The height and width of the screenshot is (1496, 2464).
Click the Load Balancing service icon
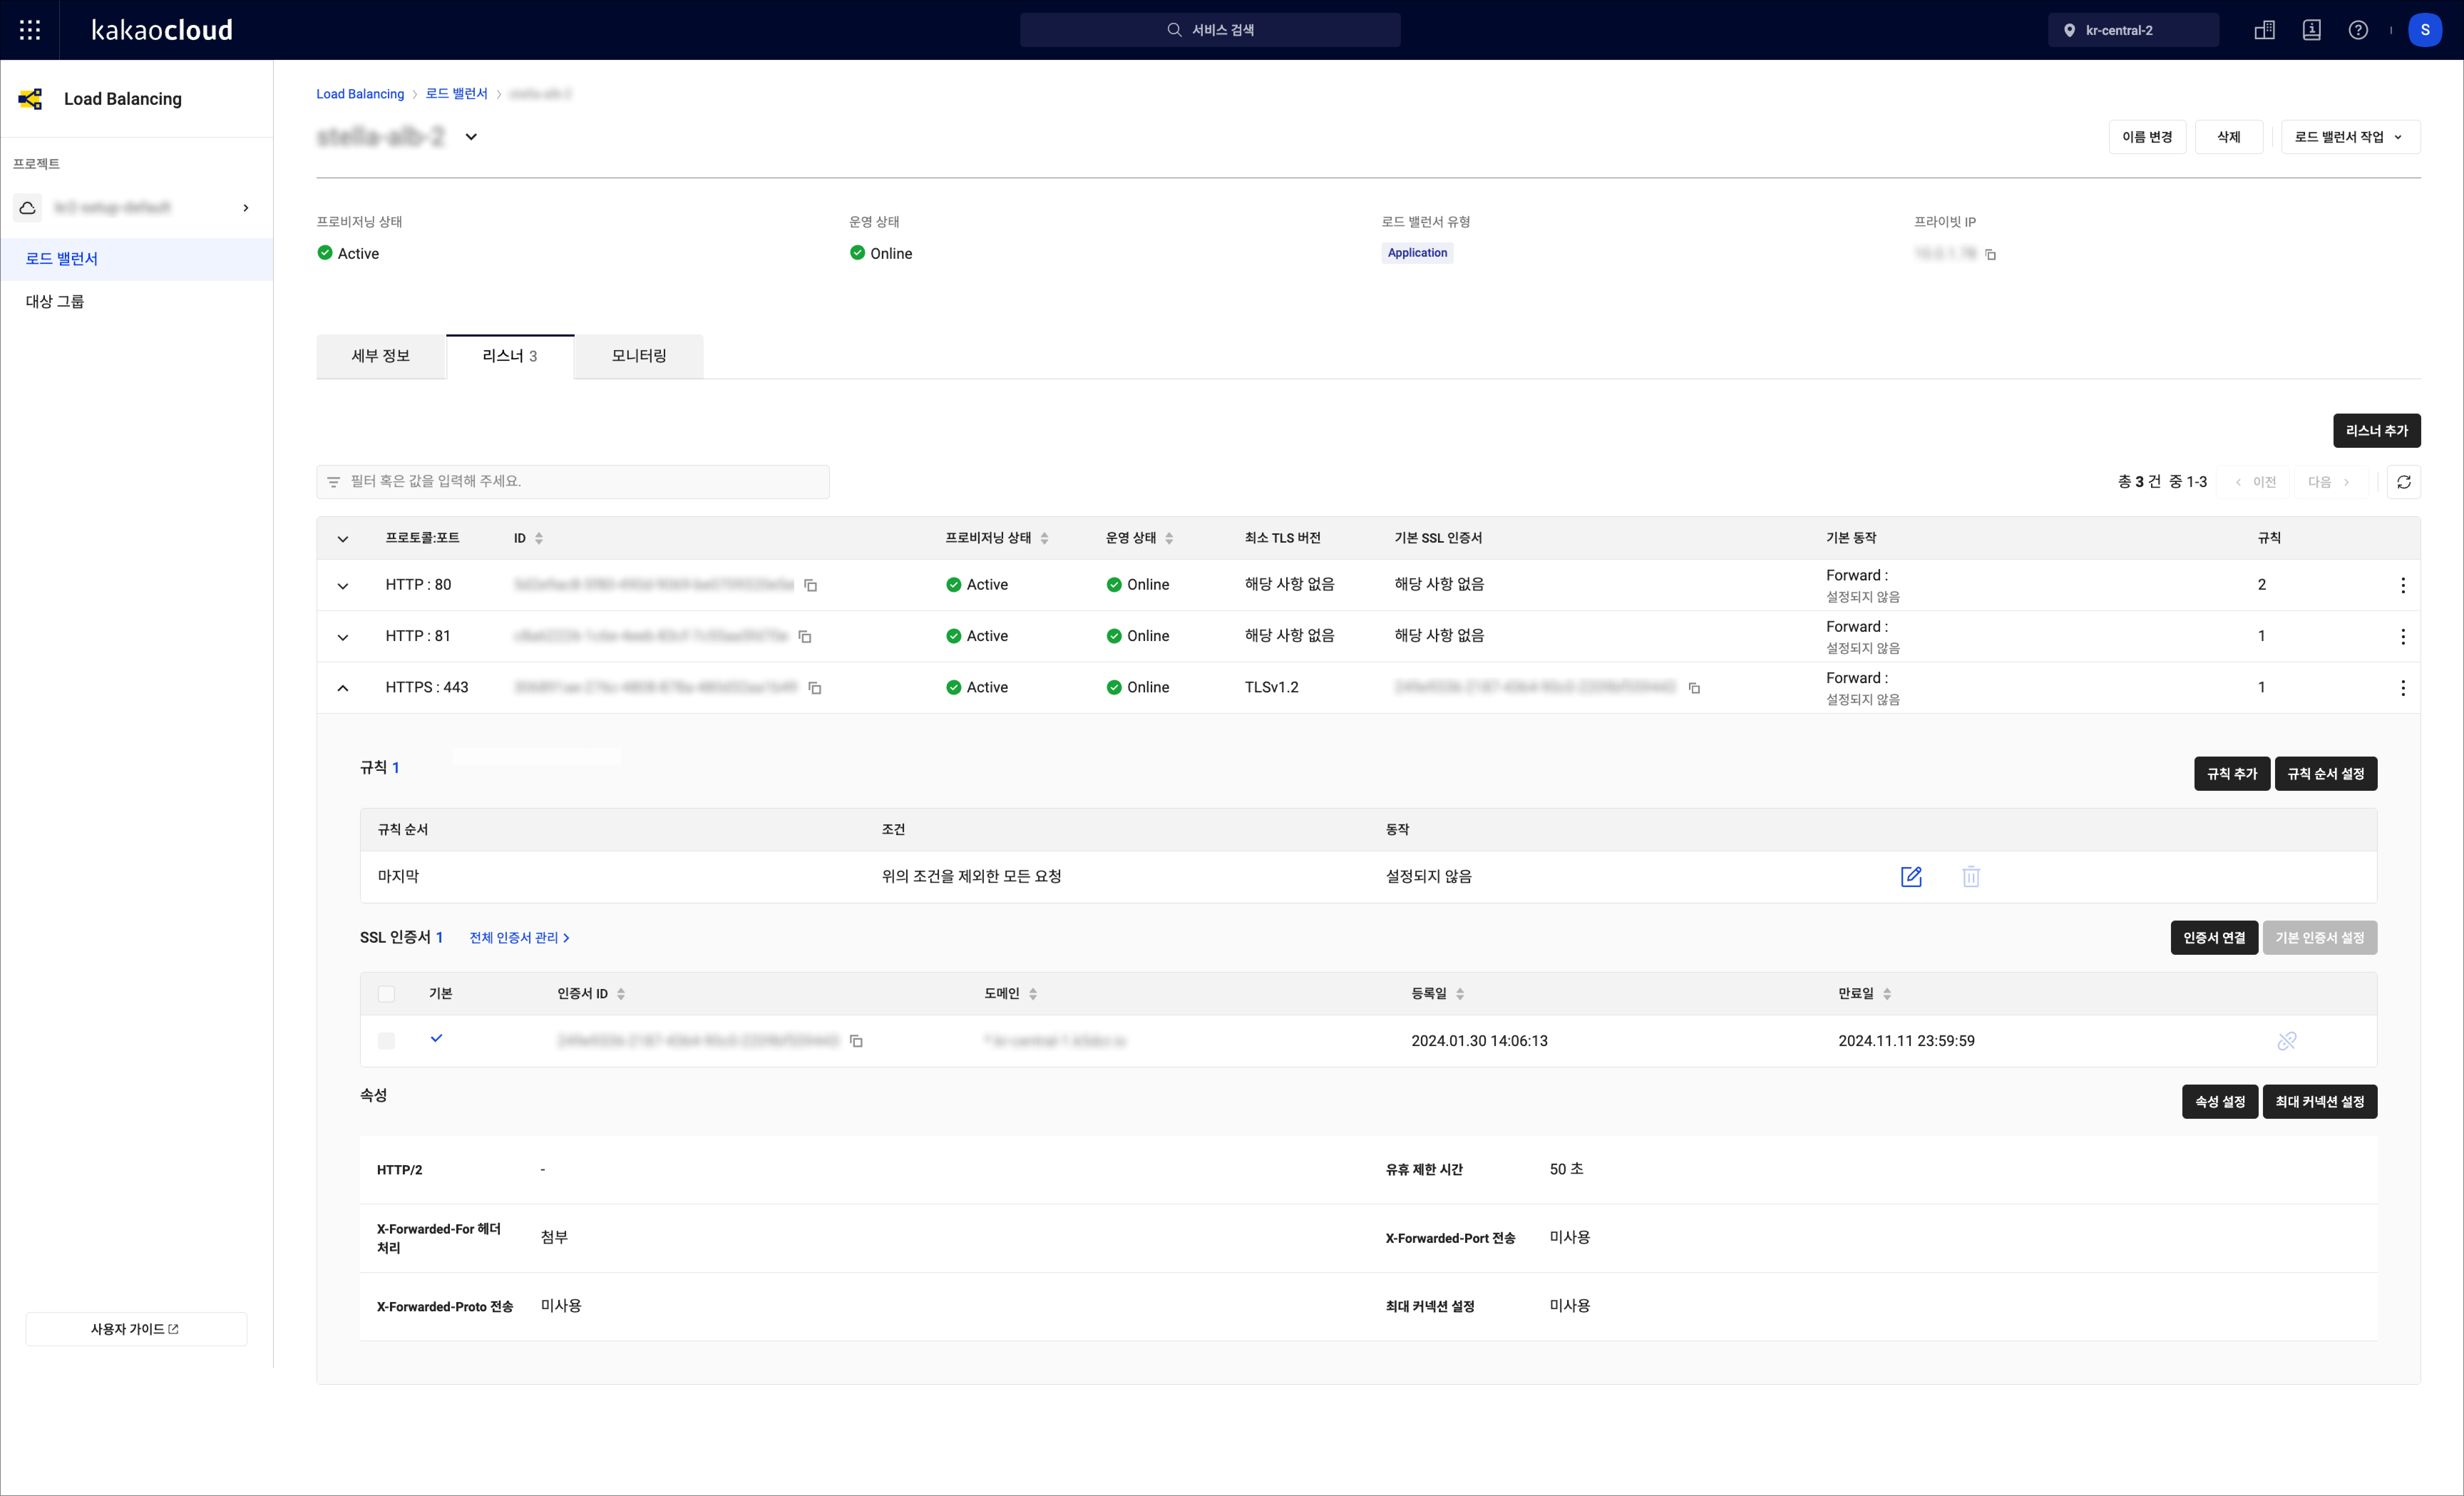(31, 99)
